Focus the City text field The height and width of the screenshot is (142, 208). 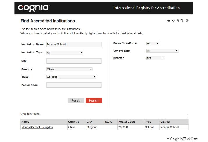(x=74, y=61)
